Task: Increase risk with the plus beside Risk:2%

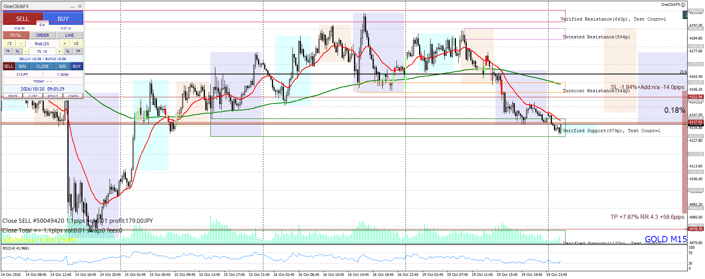Action: pyautogui.click(x=65, y=43)
